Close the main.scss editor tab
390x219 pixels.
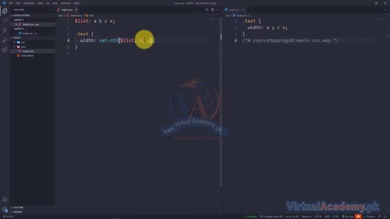click(76, 10)
